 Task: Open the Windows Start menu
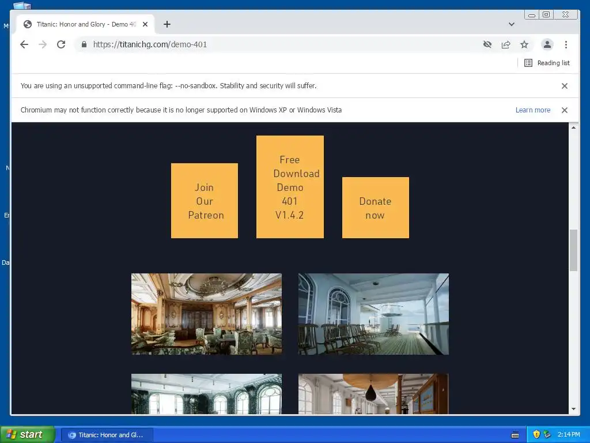click(28, 434)
